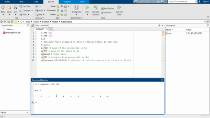Save the script with the Save icon

click(x=15, y=8)
